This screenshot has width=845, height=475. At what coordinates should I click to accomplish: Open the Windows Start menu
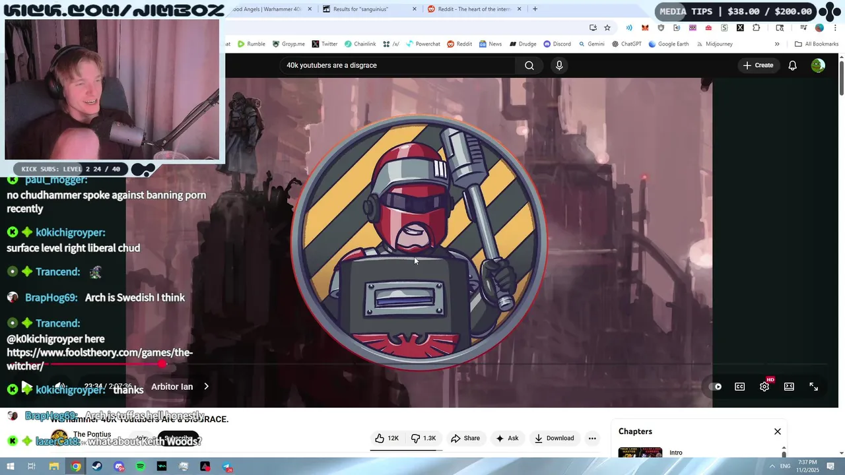coord(10,466)
